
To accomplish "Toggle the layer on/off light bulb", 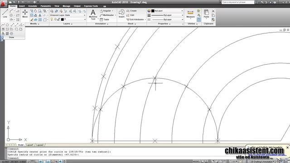I will pos(52,19).
